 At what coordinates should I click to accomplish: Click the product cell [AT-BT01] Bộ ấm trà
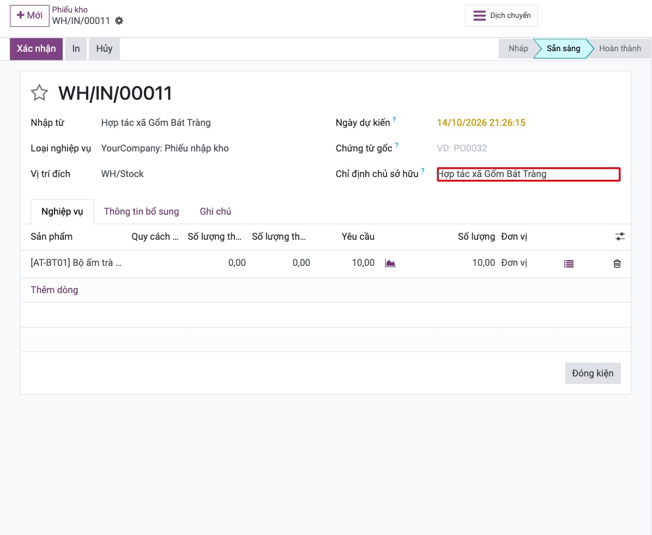pos(76,263)
